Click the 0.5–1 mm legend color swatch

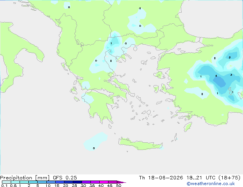pos(15,182)
